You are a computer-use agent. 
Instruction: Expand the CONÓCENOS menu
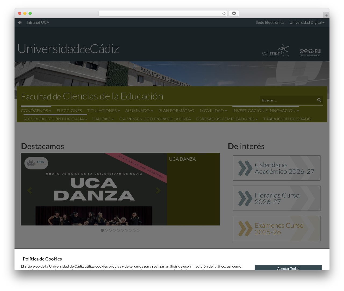36,111
